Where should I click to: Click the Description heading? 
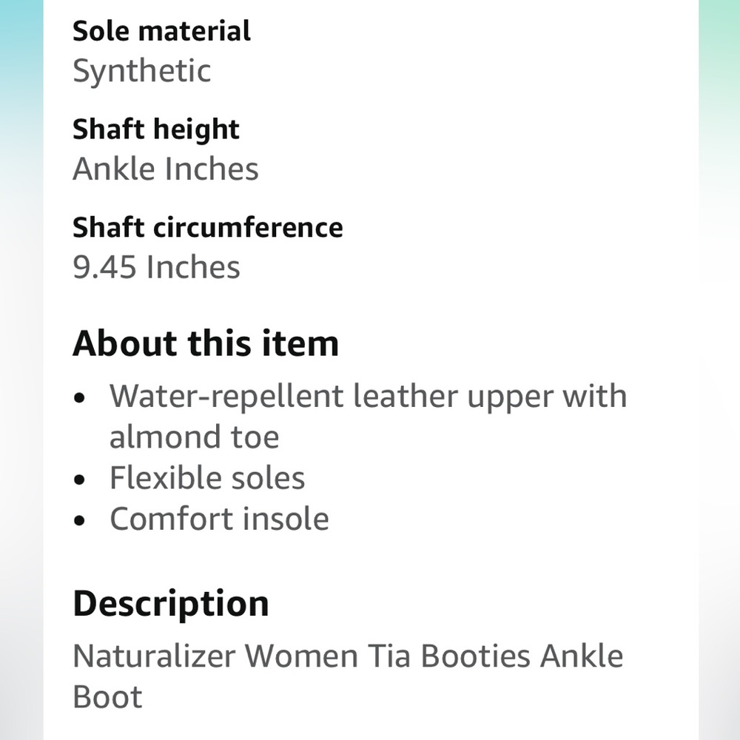point(171,604)
